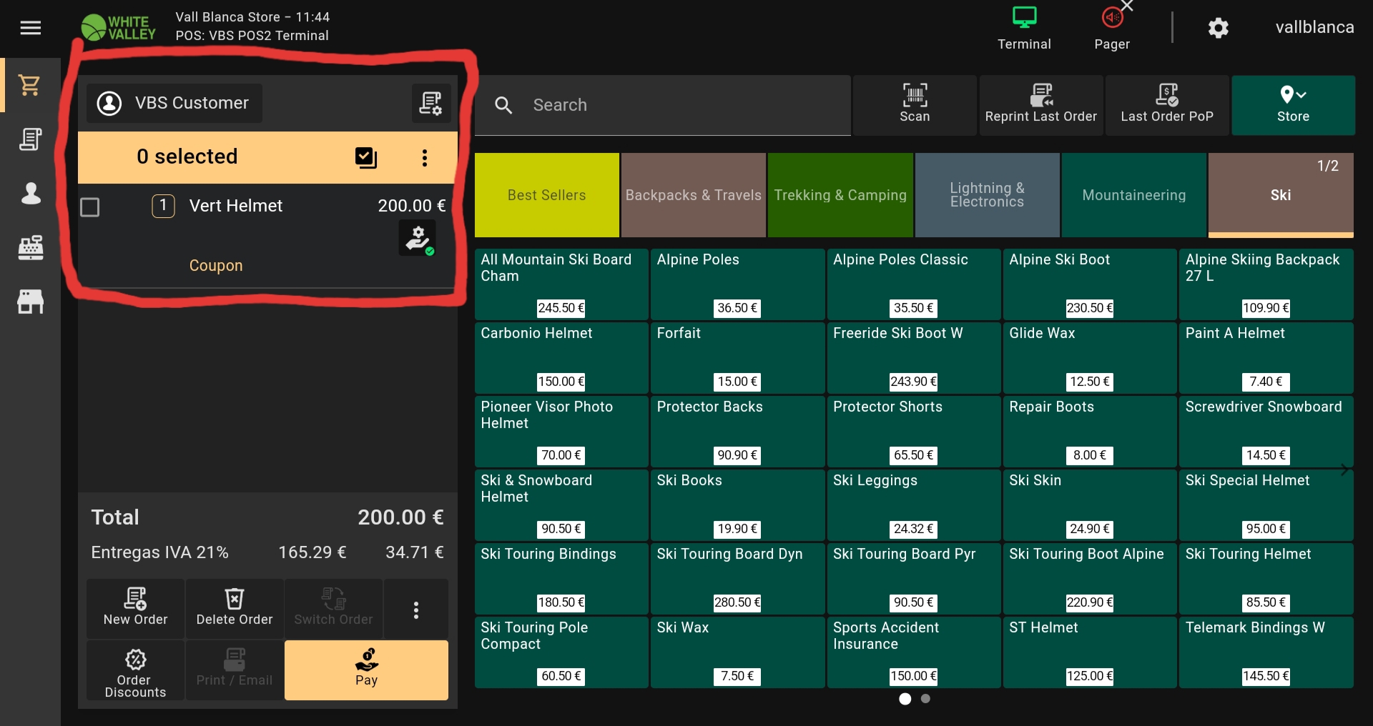Open the customers sidebar icon
Viewport: 1373px width, 726px height.
coord(30,193)
